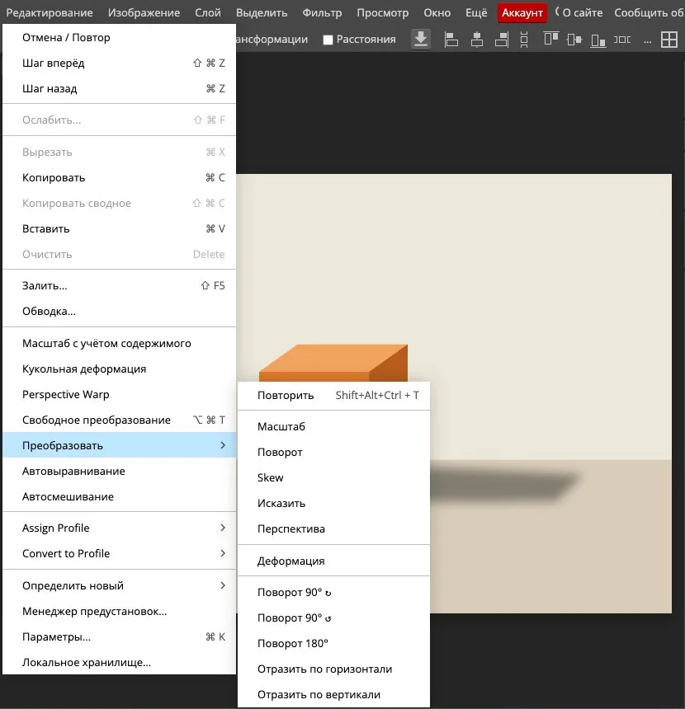Choose Шаг назад from the menu
Viewport: 685px width, 709px height.
[120, 89]
